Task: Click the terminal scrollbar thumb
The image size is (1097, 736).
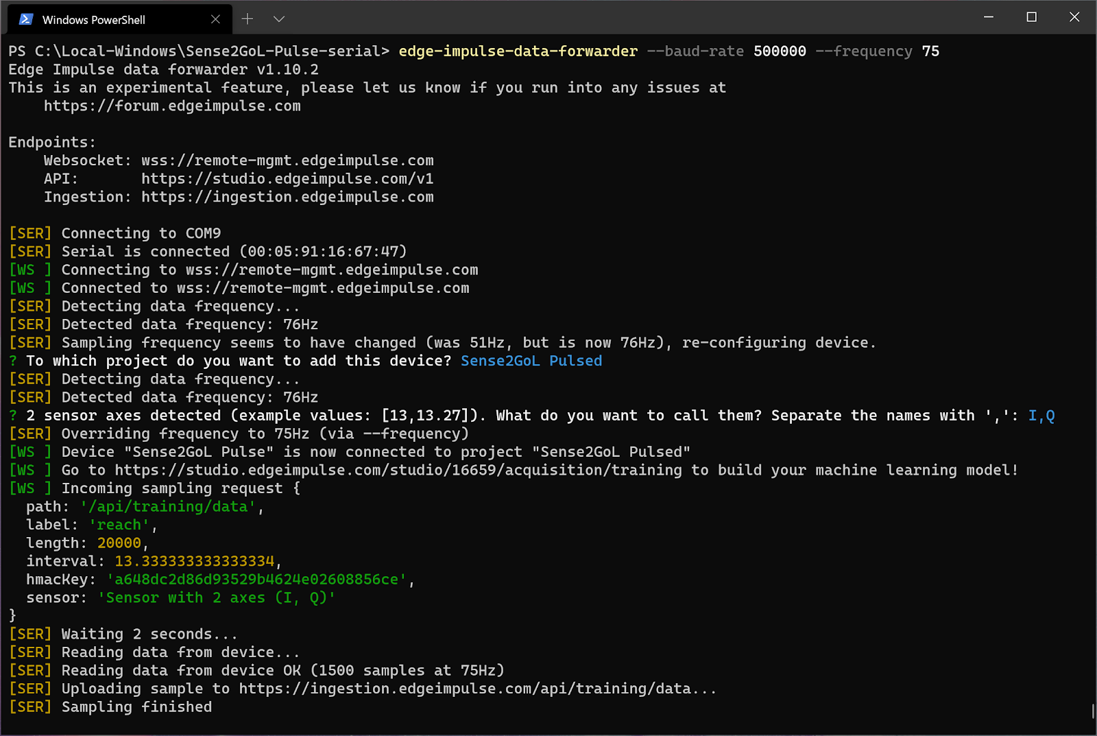Action: [1093, 711]
